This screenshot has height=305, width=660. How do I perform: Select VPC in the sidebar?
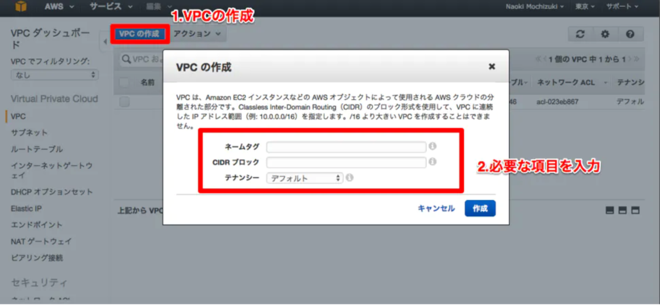tap(18, 117)
